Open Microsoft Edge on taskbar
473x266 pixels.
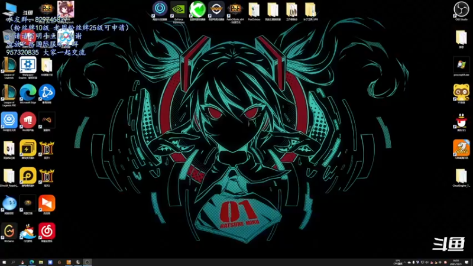pos(32,262)
